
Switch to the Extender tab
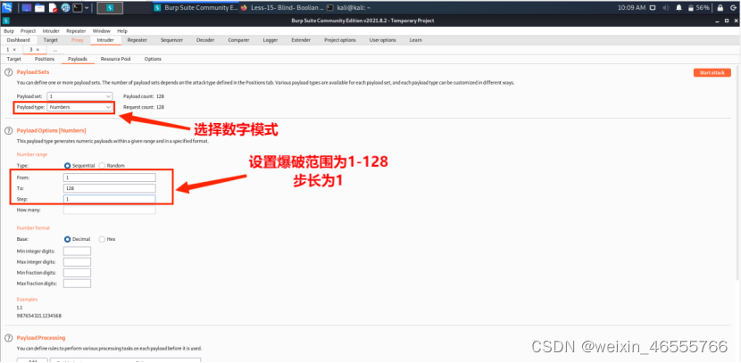point(301,40)
